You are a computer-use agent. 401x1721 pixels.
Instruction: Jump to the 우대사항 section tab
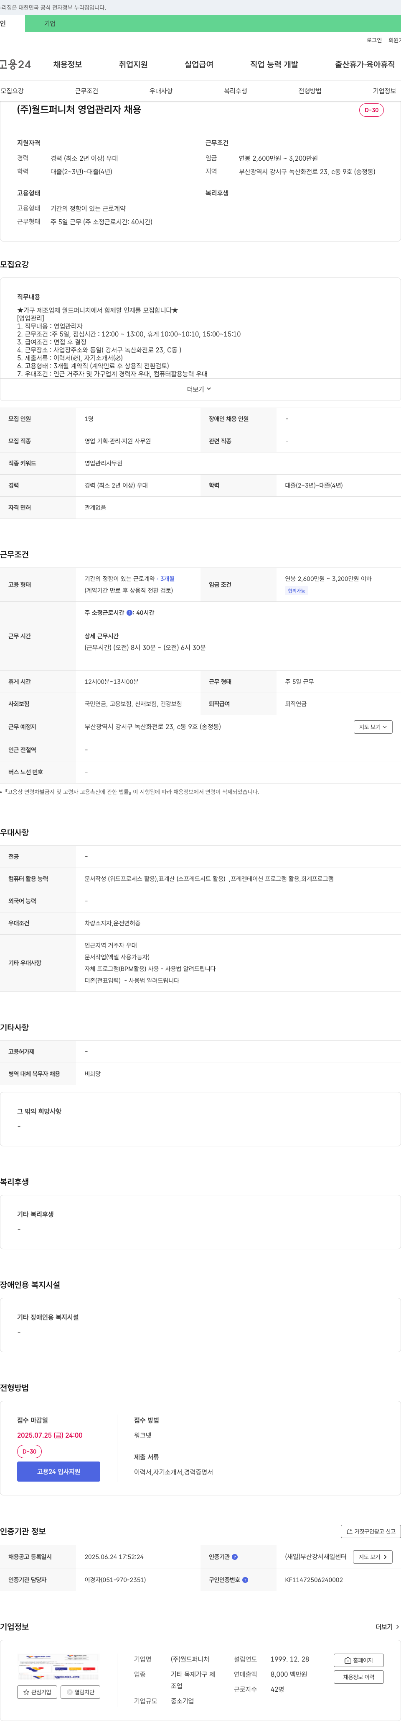click(161, 91)
